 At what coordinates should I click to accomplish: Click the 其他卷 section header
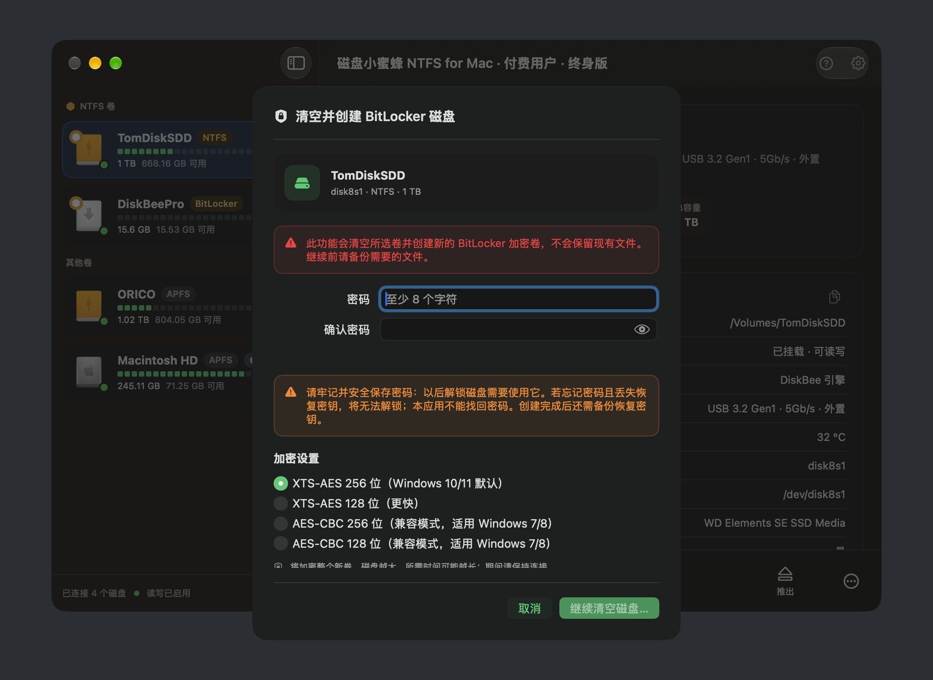[79, 263]
